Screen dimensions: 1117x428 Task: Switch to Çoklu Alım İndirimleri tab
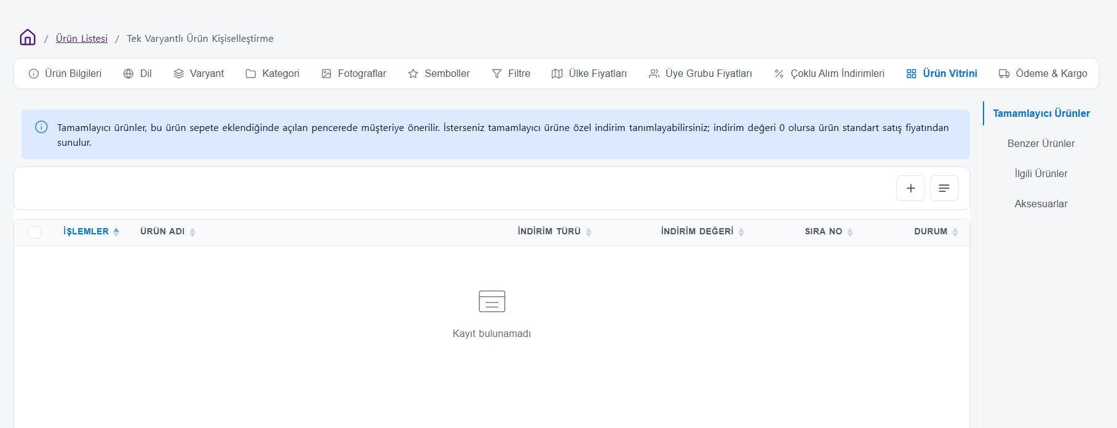click(x=829, y=74)
